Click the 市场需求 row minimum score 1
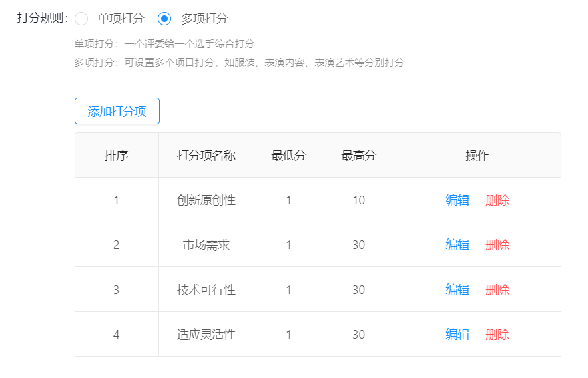This screenshot has height=378, width=588. point(289,244)
